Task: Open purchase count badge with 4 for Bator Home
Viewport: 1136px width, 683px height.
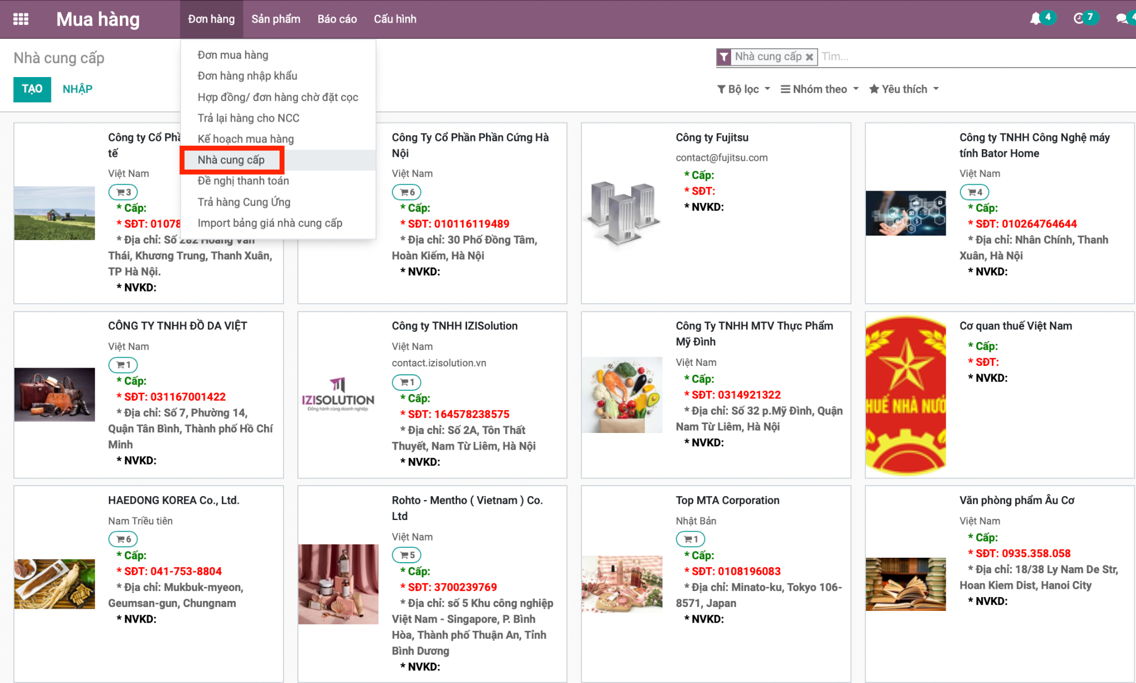Action: (975, 192)
